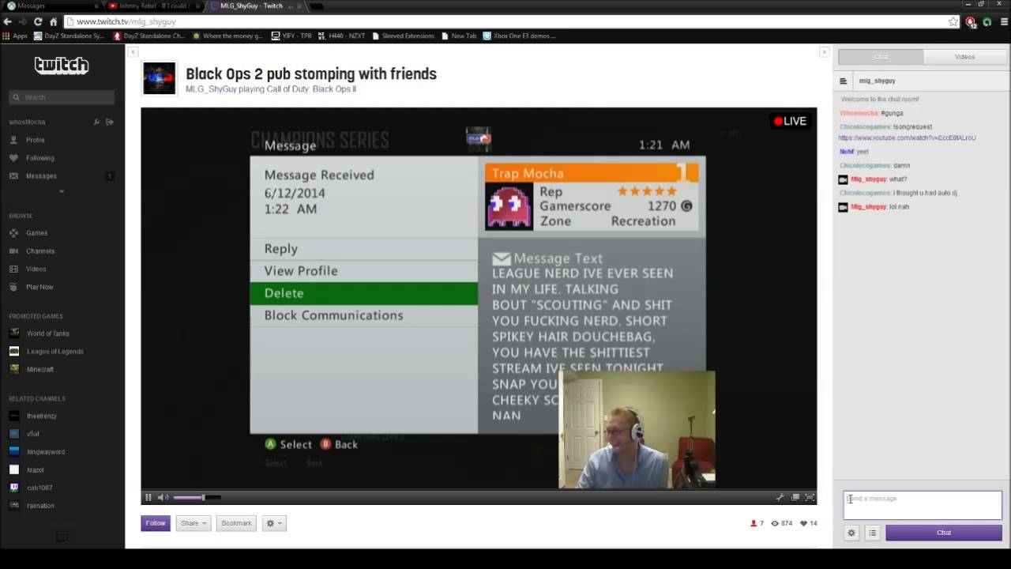Click the purple Chat send button
This screenshot has height=569, width=1011.
coord(944,533)
